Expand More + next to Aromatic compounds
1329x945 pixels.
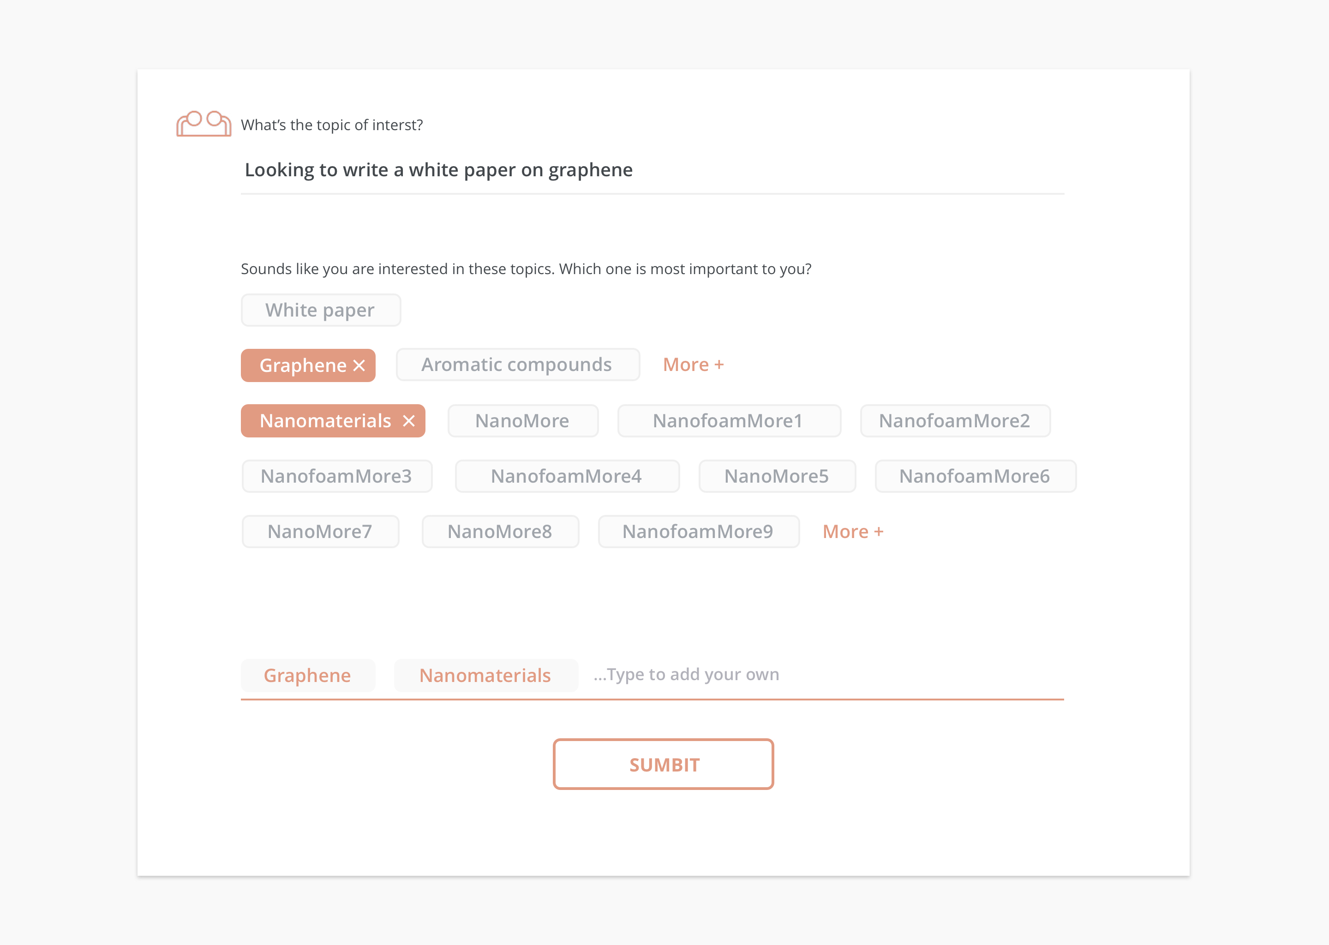tap(694, 365)
